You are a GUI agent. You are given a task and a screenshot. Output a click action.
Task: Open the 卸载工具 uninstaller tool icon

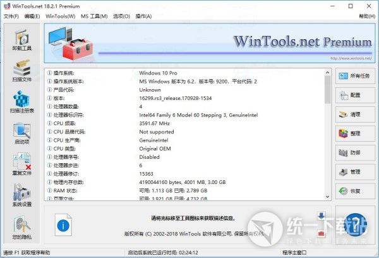pyautogui.click(x=22, y=40)
